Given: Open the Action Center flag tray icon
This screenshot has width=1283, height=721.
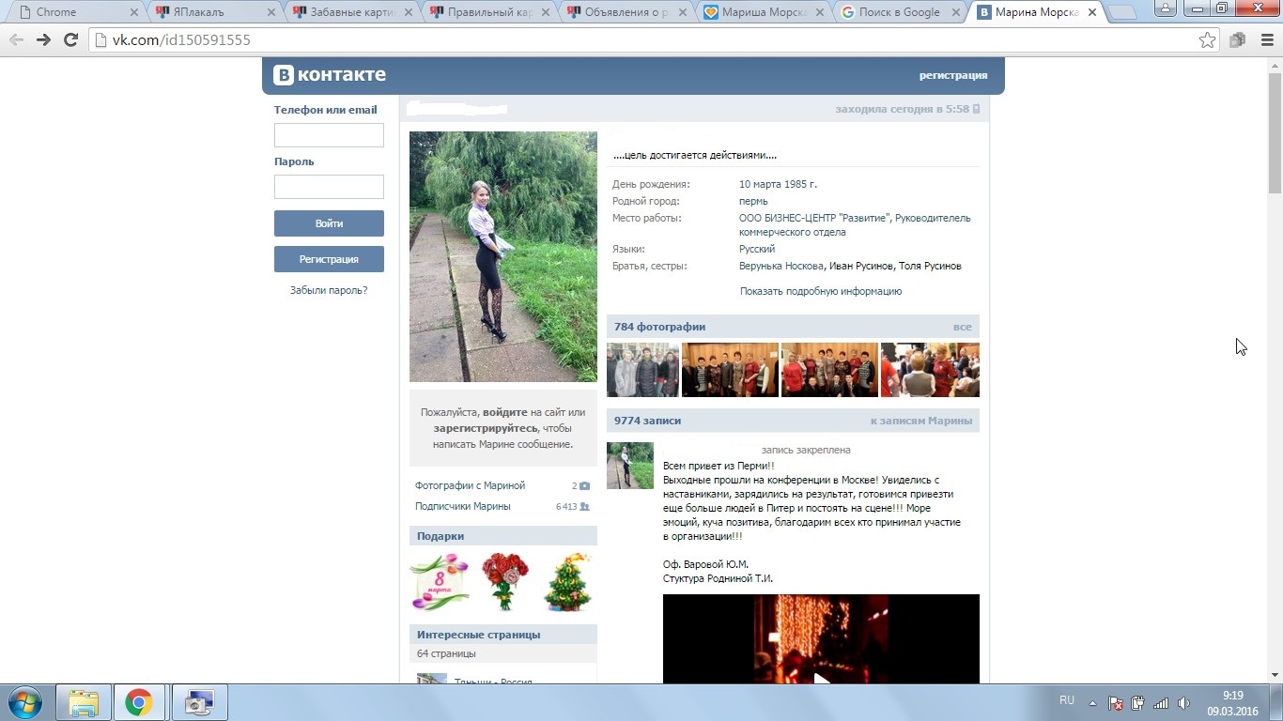Looking at the screenshot, I should 1116,702.
